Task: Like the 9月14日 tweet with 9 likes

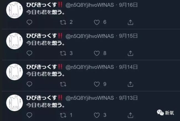Action: [97, 84]
